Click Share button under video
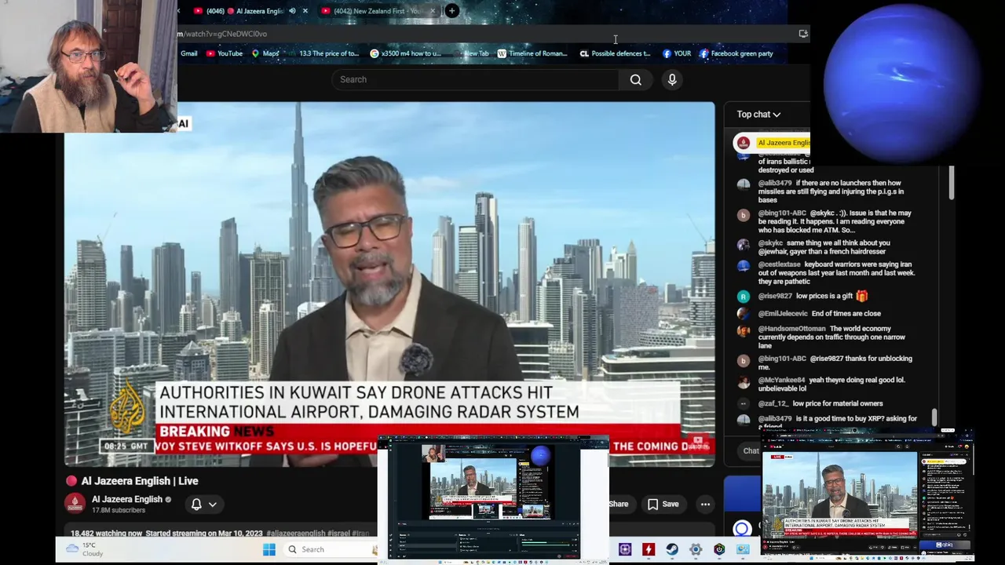Viewport: 1005px width, 565px height. pos(619,505)
